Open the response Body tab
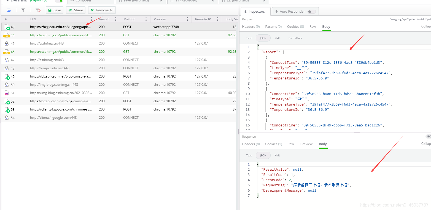The image size is (431, 210). click(x=323, y=144)
